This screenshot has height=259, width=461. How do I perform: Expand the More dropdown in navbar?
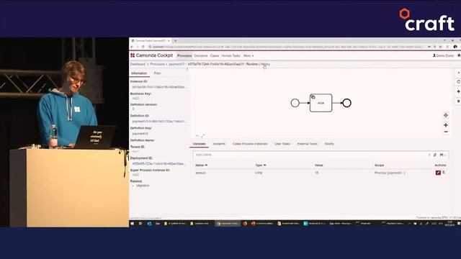coord(248,55)
